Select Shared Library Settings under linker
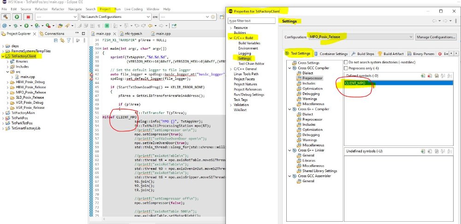The width and height of the screenshot is (461, 224). point(319,171)
